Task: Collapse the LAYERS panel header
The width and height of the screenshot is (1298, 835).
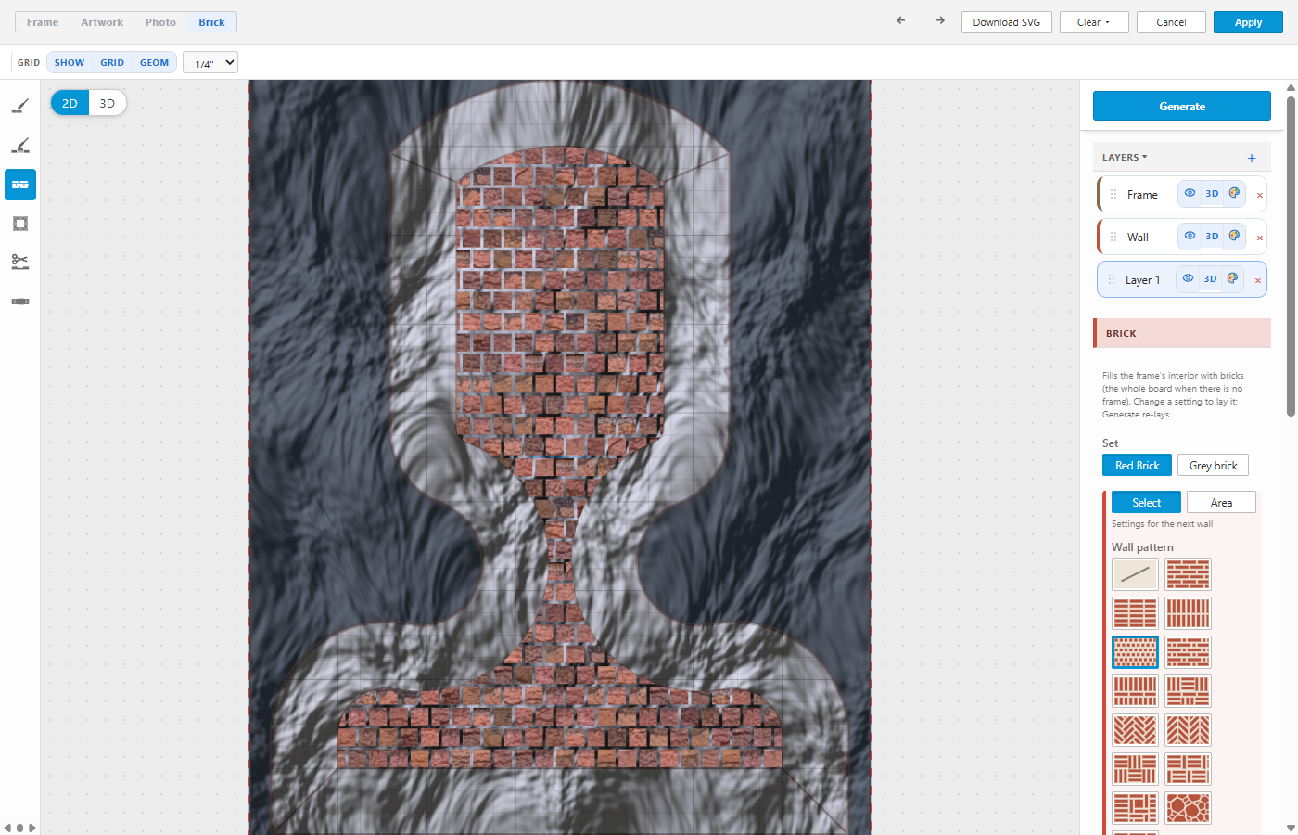Action: 1125,158
